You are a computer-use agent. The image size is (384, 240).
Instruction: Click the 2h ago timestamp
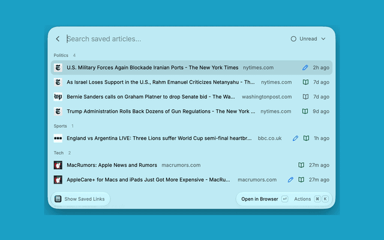pyautogui.click(x=321, y=68)
